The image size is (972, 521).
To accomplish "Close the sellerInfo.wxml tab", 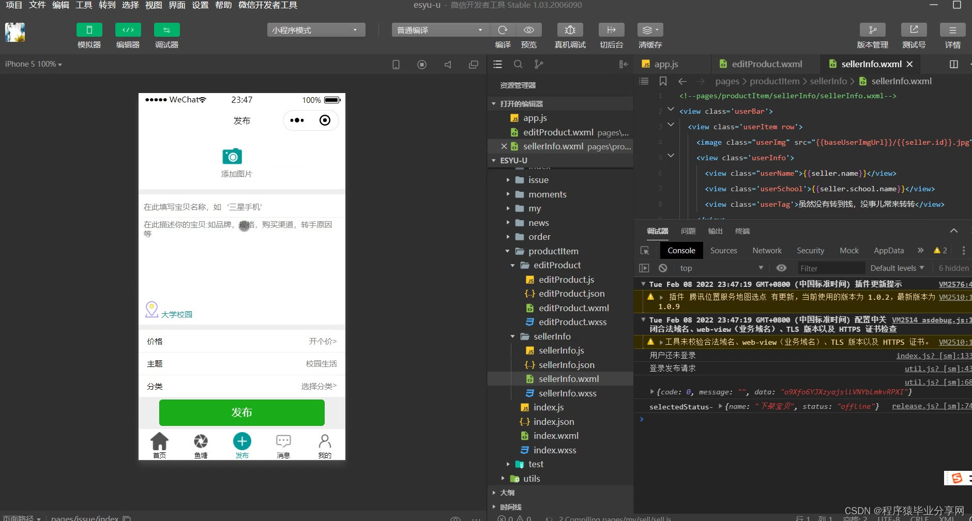I will point(909,64).
